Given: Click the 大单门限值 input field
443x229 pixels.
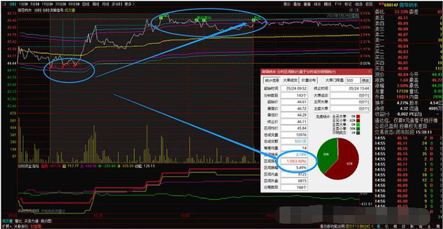Looking at the screenshot, I should (353, 80).
